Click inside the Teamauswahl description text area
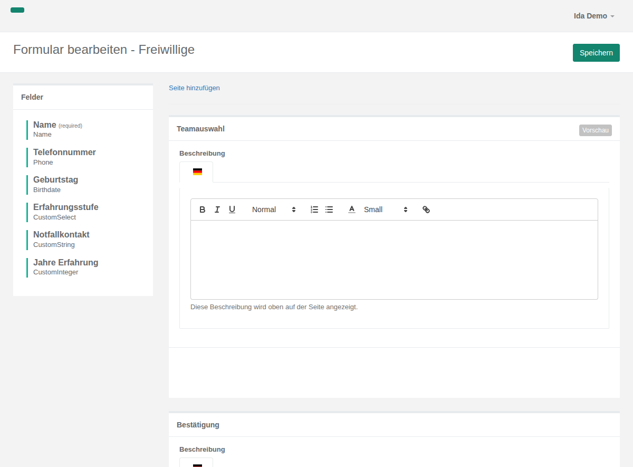 pyautogui.click(x=394, y=260)
